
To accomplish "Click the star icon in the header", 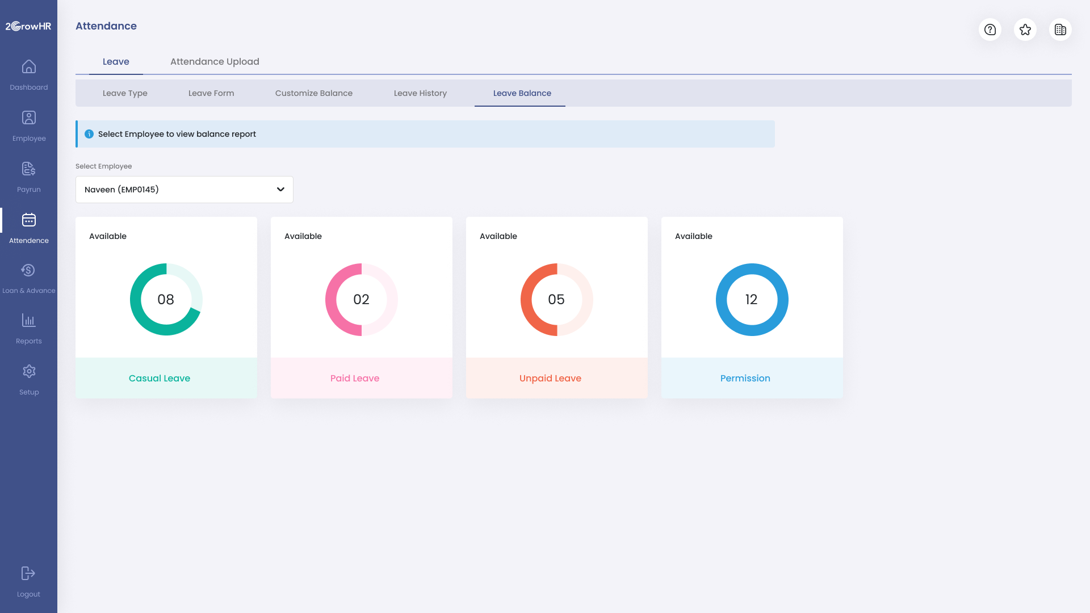I will click(1025, 30).
